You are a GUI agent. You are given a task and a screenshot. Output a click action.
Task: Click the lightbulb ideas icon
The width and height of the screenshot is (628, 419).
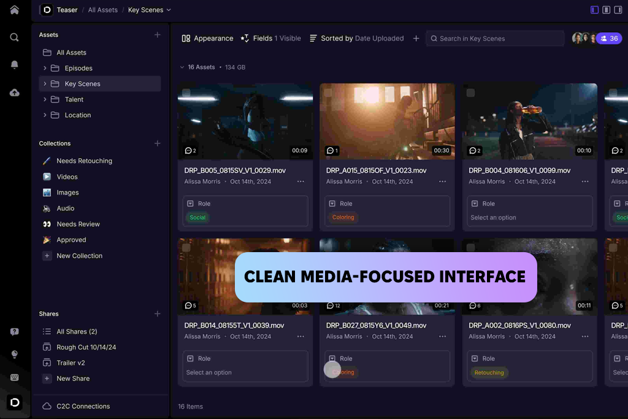[15, 354]
